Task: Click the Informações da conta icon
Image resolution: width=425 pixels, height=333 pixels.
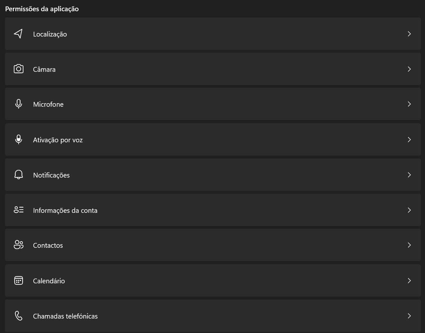Action: coord(19,210)
